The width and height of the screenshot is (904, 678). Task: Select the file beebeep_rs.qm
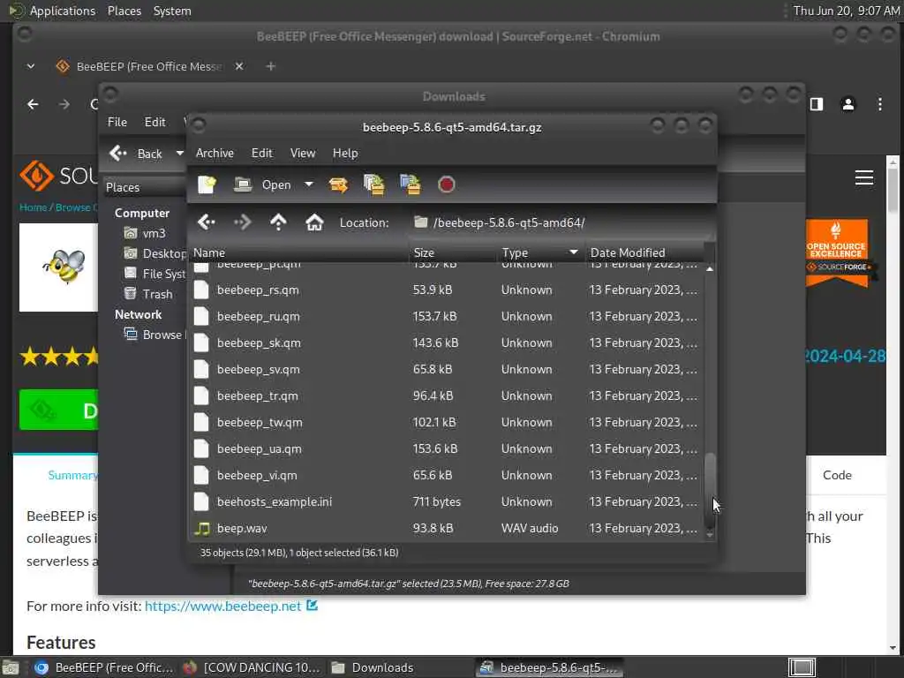pos(446,290)
